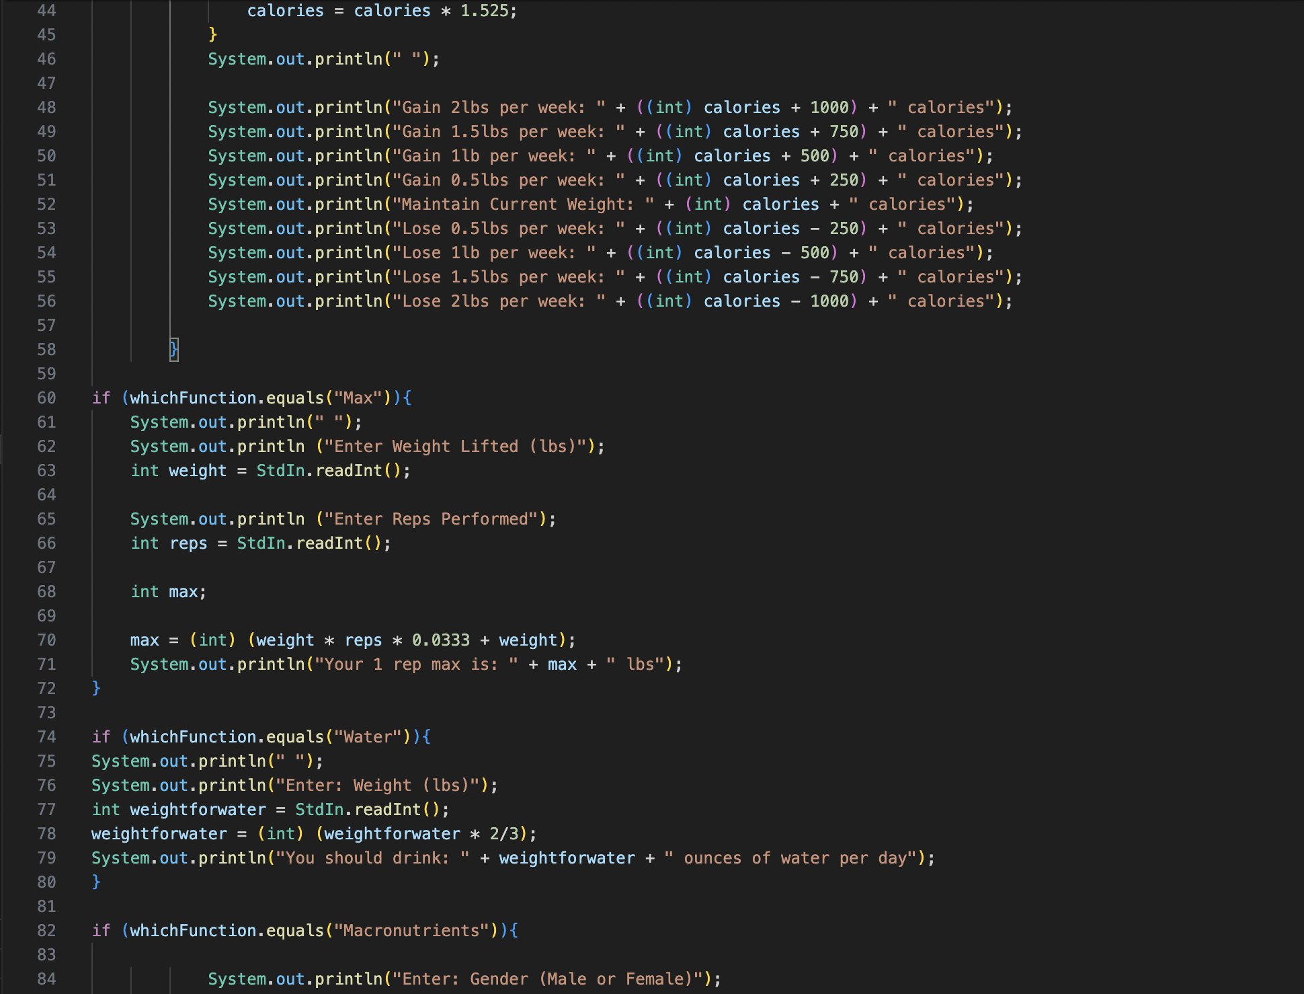
Task: Click line number 60 in the gutter
Action: [x=46, y=397]
